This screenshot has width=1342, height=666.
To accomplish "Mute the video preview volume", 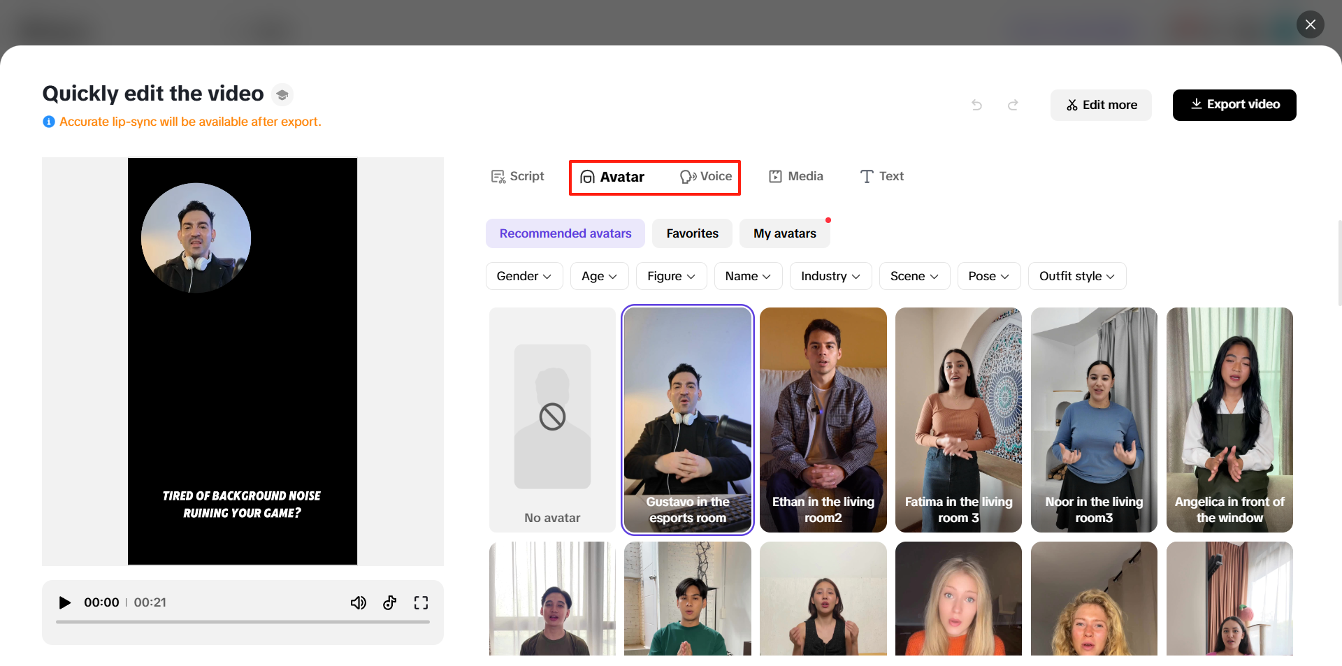I will [x=359, y=602].
